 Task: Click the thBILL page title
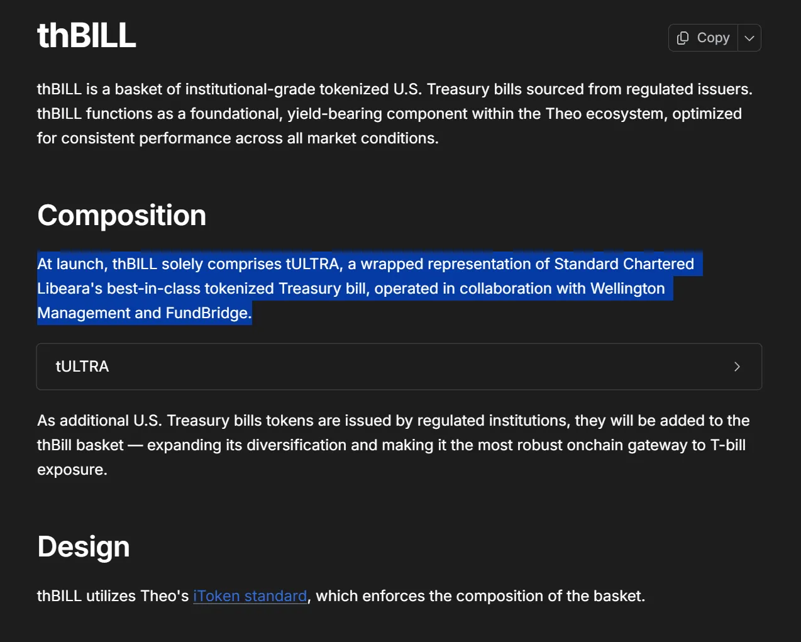[x=87, y=35]
